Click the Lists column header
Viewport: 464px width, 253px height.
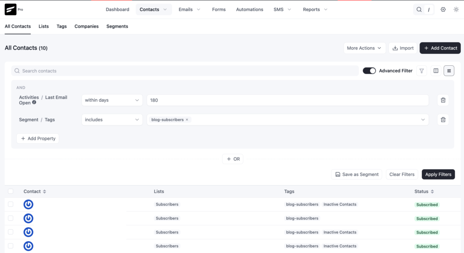tap(159, 191)
